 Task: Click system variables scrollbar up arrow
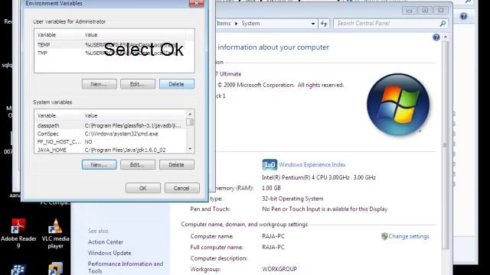point(190,114)
